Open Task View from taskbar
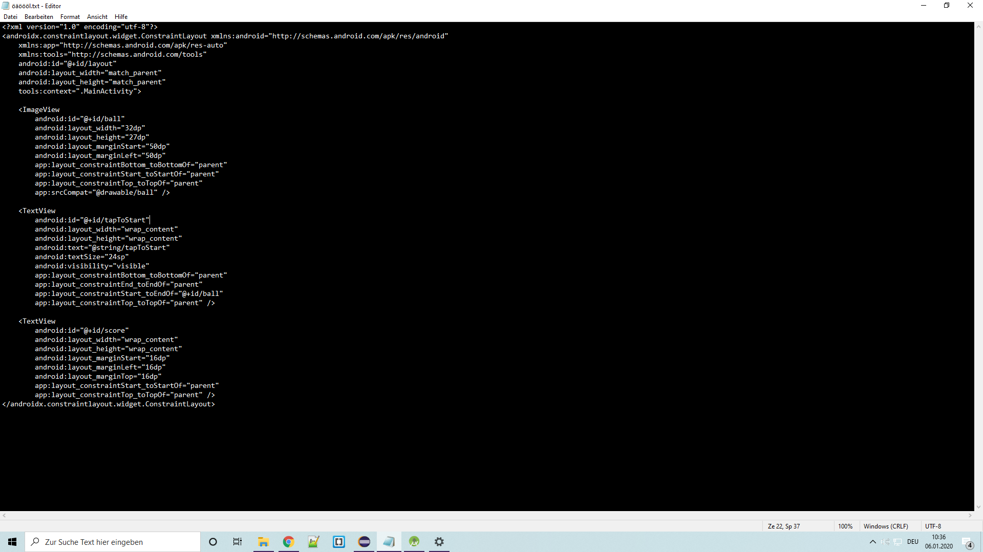Screen dimensions: 983x552 point(238,542)
